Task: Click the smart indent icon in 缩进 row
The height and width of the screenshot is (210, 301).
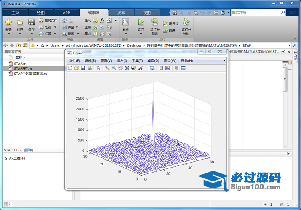Action: 95,34
